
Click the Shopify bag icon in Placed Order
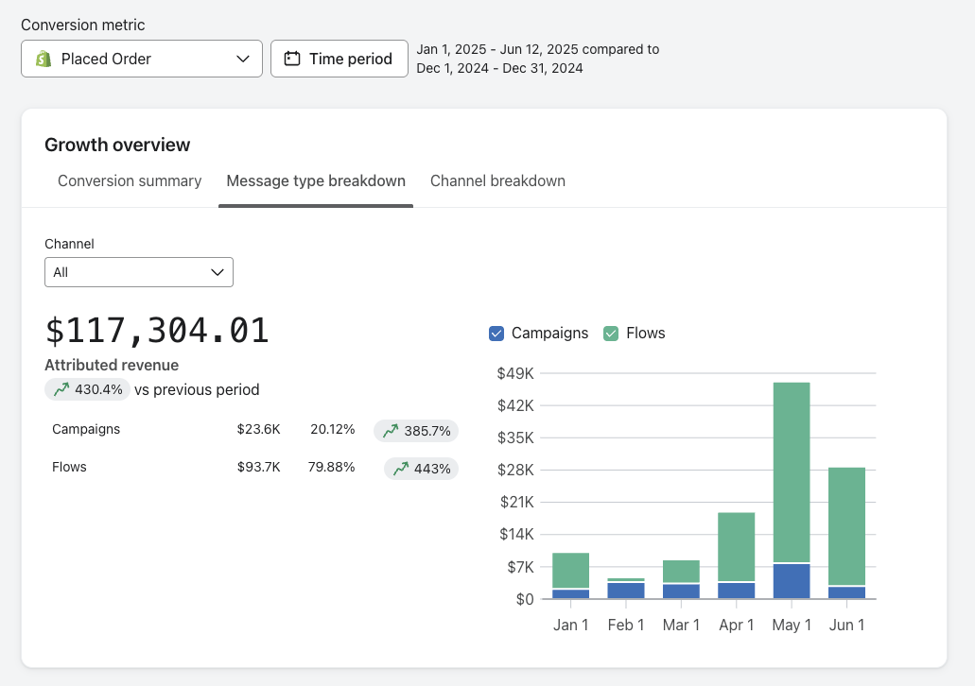coord(44,59)
